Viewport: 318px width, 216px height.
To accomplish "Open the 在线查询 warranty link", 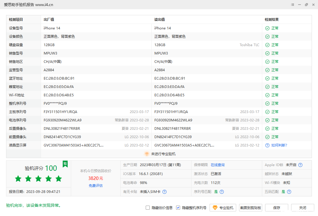I will pyautogui.click(x=218, y=165).
